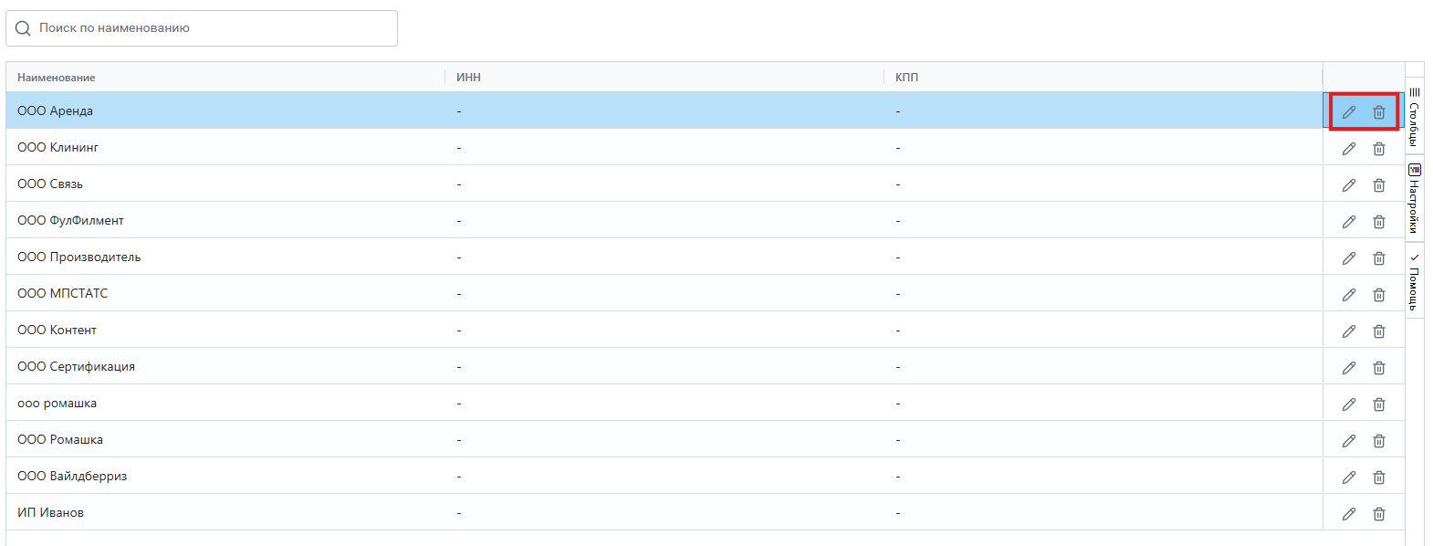The height and width of the screenshot is (546, 1433).
Task: Edit ООО МПСТАТС with pencil icon
Action: point(1349,295)
